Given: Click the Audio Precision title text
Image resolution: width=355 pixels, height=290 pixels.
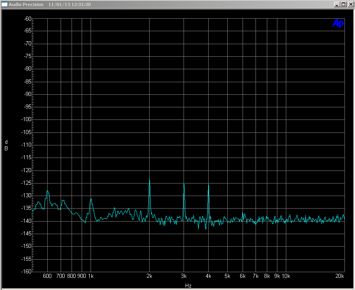Looking at the screenshot, I should click(26, 4).
